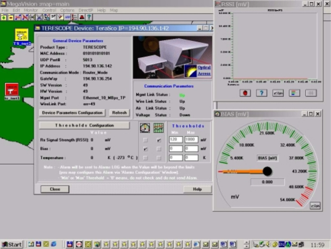Click the taskbar clock showing 11:59

317,245
